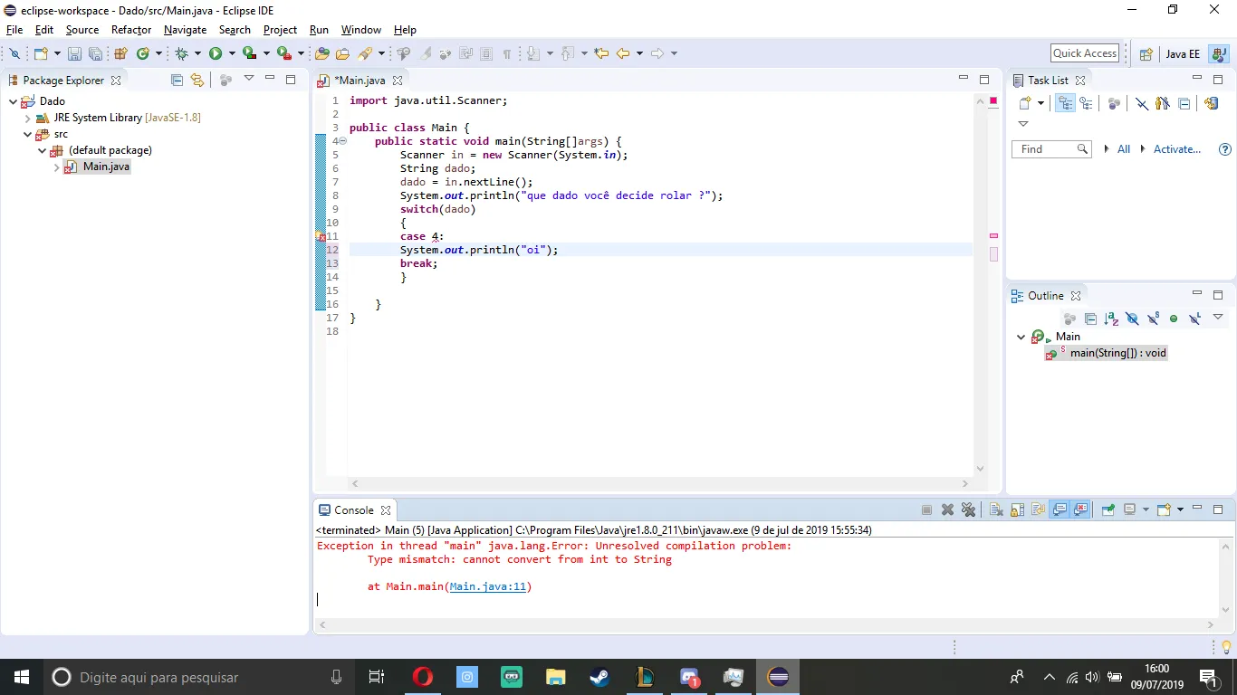Click the Debug bug icon in toolbar
1237x695 pixels.
click(181, 53)
